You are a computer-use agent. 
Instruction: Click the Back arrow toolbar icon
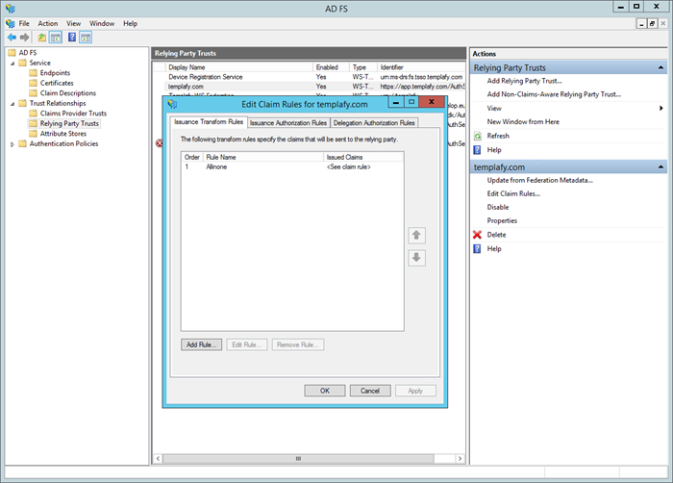pyautogui.click(x=12, y=38)
